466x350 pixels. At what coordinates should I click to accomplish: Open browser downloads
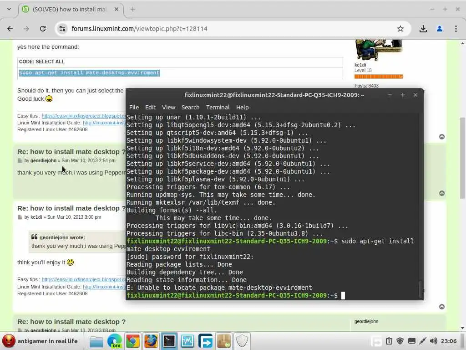(x=423, y=29)
